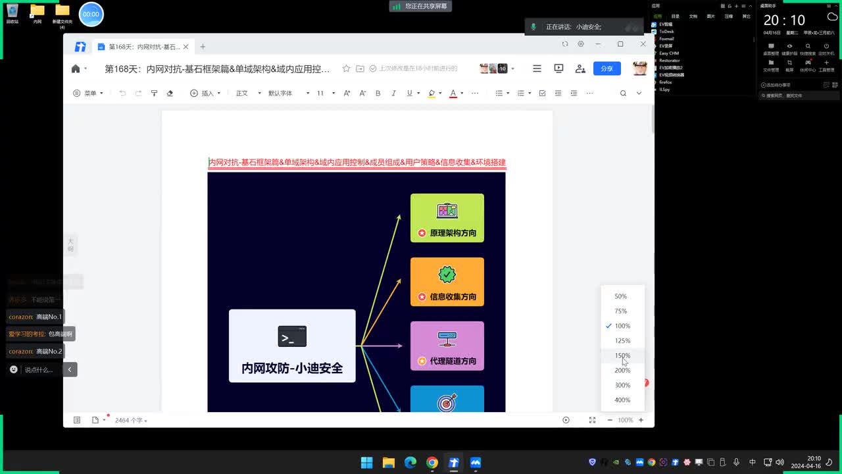Open the font size 11 dropdown
The image size is (842, 474).
[326, 93]
